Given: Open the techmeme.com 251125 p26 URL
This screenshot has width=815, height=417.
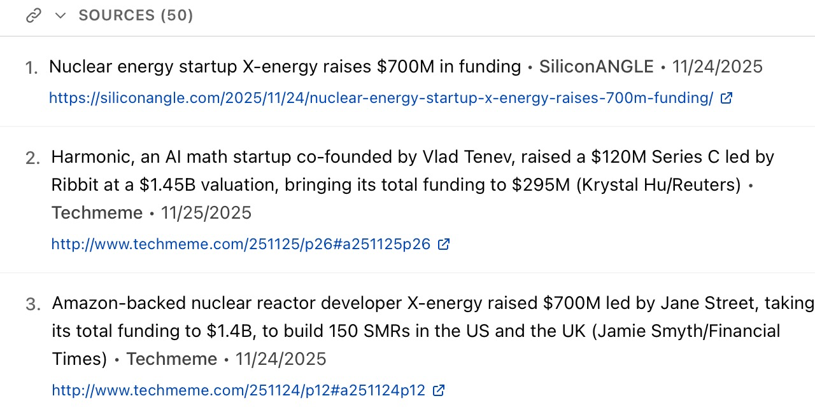Looking at the screenshot, I should 241,244.
